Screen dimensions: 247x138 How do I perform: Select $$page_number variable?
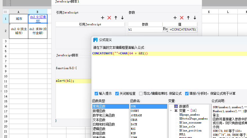coord(190,115)
